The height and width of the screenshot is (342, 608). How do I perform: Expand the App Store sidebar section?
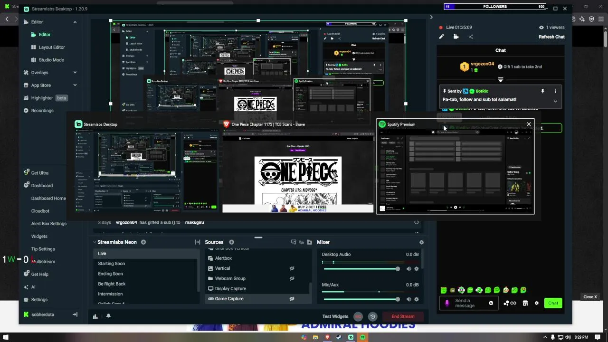75,85
